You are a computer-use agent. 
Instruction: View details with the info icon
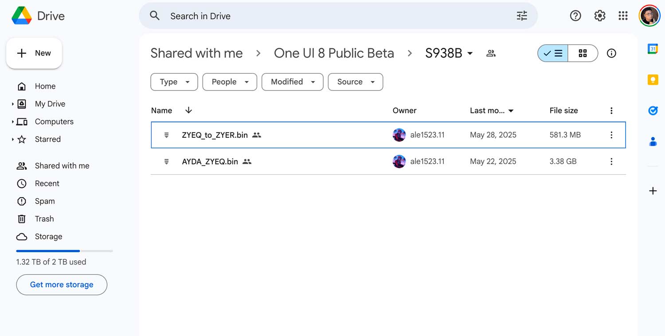tap(611, 53)
